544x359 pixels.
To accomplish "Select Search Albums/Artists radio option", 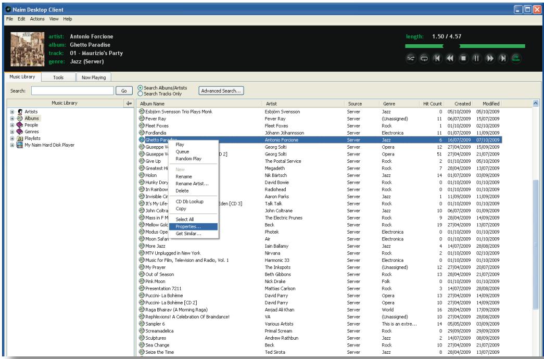I will click(140, 88).
